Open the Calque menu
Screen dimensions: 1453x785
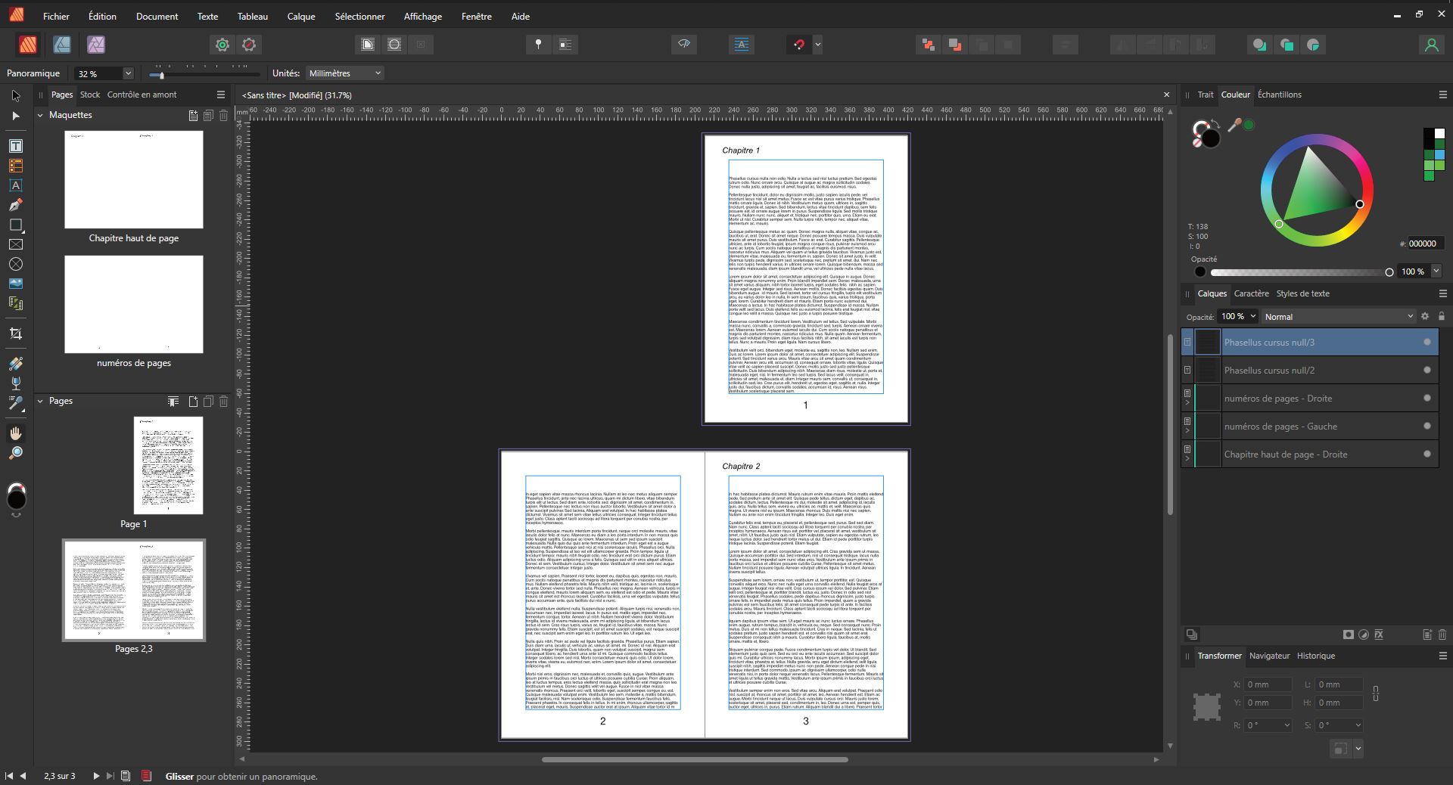301,16
